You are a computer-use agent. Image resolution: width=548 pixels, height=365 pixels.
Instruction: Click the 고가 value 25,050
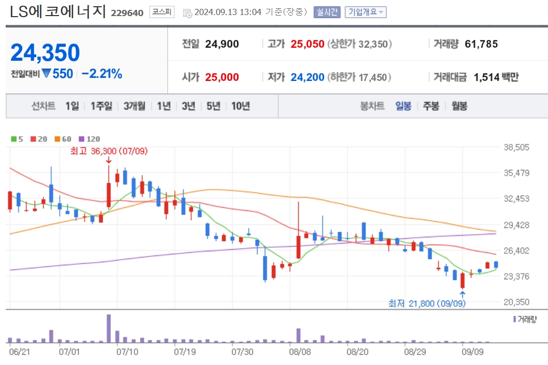307,44
